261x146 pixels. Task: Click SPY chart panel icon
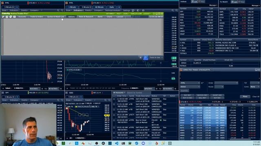3,93
